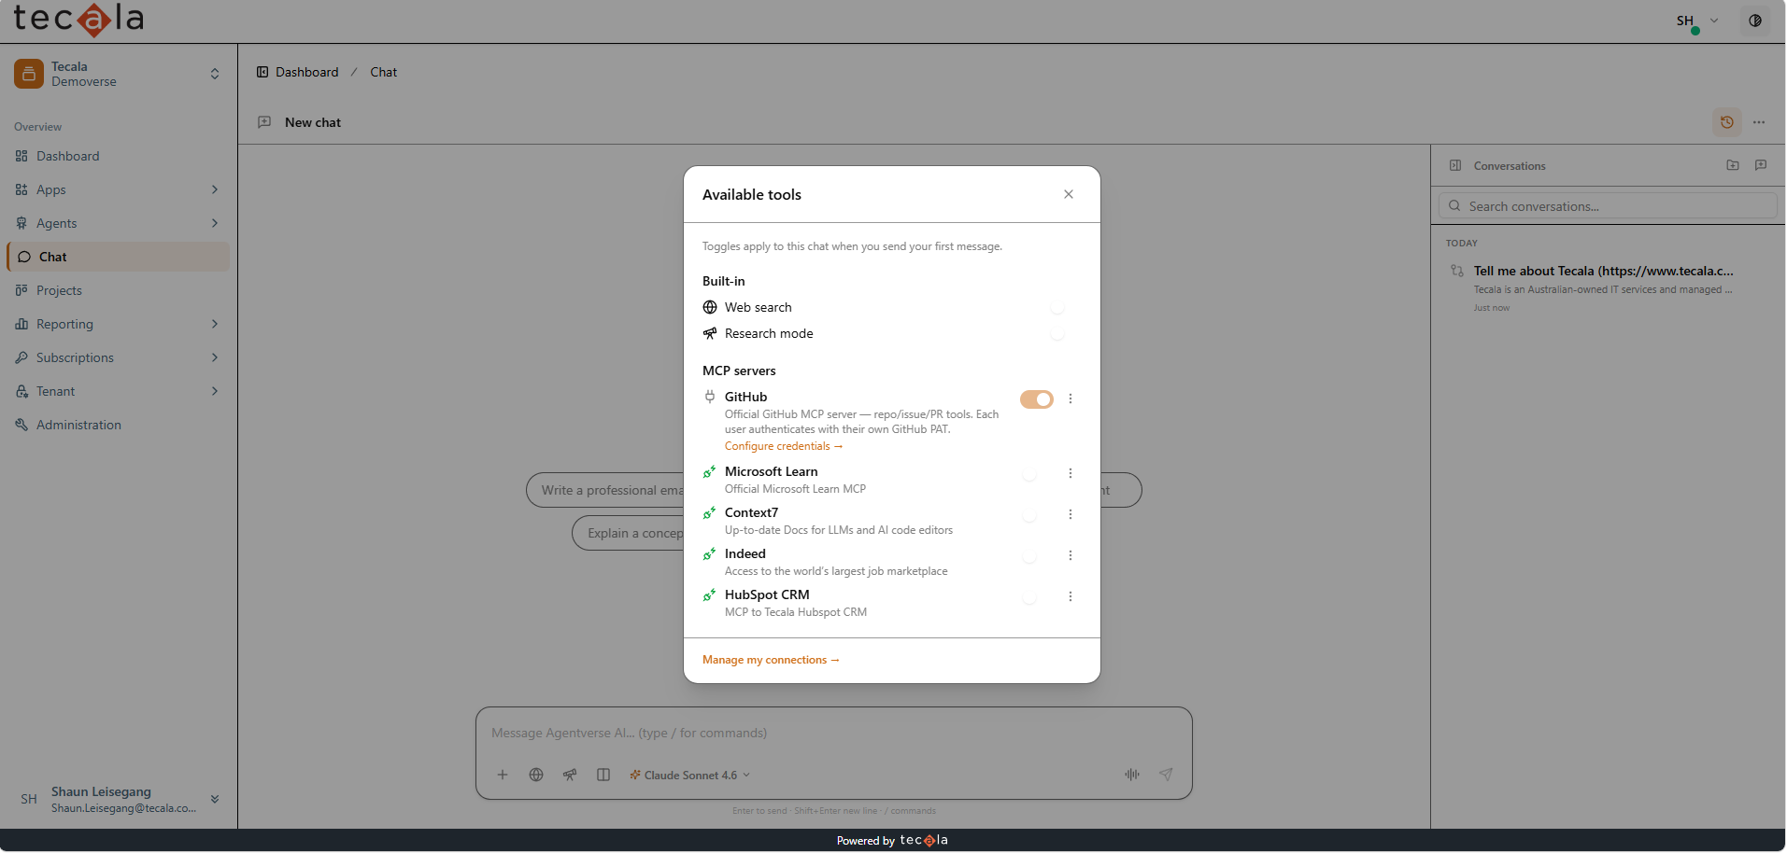Open the Tell me about Tecala conversation

coord(1606,288)
